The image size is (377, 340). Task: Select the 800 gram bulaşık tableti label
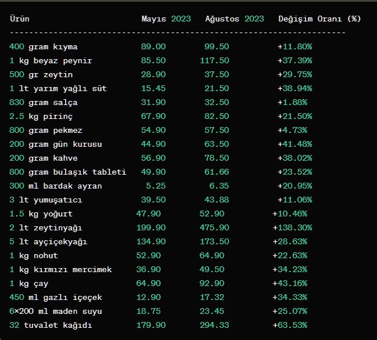pos(68,172)
